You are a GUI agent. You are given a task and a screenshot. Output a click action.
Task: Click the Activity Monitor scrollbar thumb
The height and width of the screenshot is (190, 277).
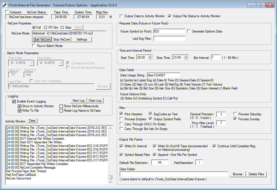[x=110, y=177]
